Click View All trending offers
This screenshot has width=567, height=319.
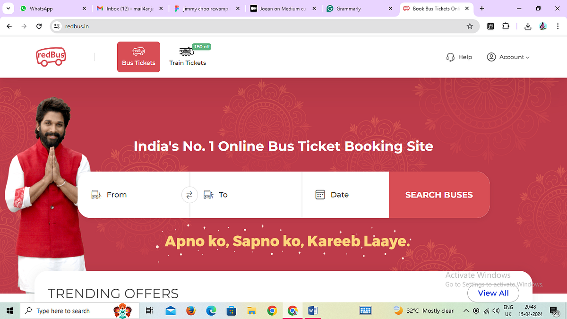coord(493,293)
